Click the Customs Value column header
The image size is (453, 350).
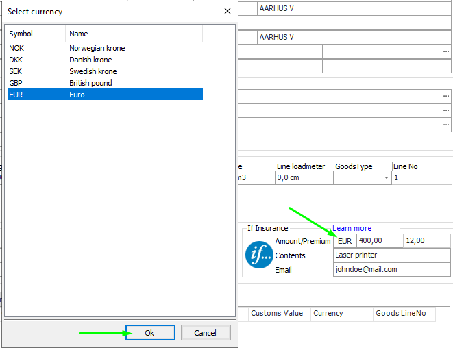(278, 314)
